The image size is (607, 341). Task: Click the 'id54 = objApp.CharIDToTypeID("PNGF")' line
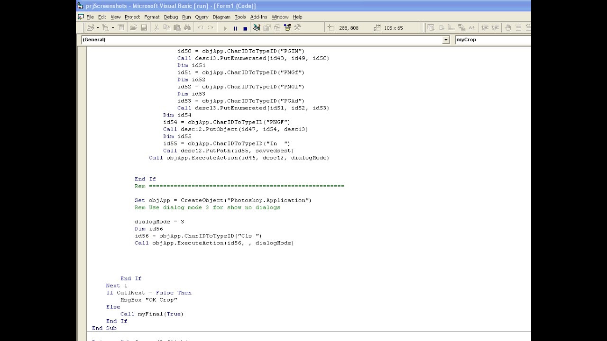(x=227, y=122)
